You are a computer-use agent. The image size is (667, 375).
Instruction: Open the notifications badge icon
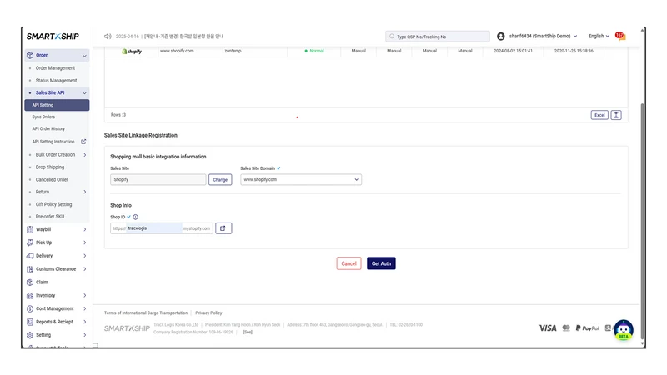[x=620, y=36]
